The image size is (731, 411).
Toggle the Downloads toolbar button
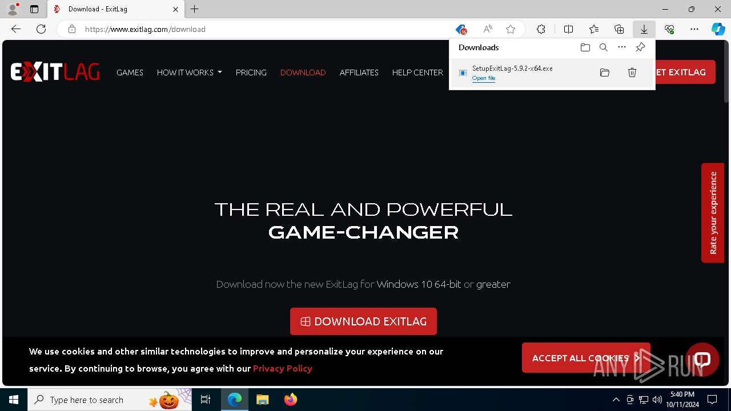click(x=644, y=29)
